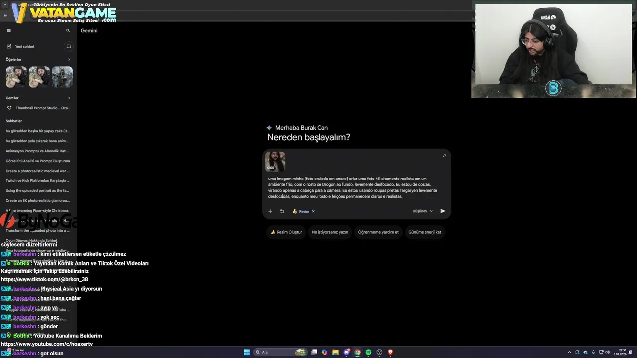637x358 pixels.
Task: Open first Öğelerim thumbnail with wolf
Action: point(16,77)
